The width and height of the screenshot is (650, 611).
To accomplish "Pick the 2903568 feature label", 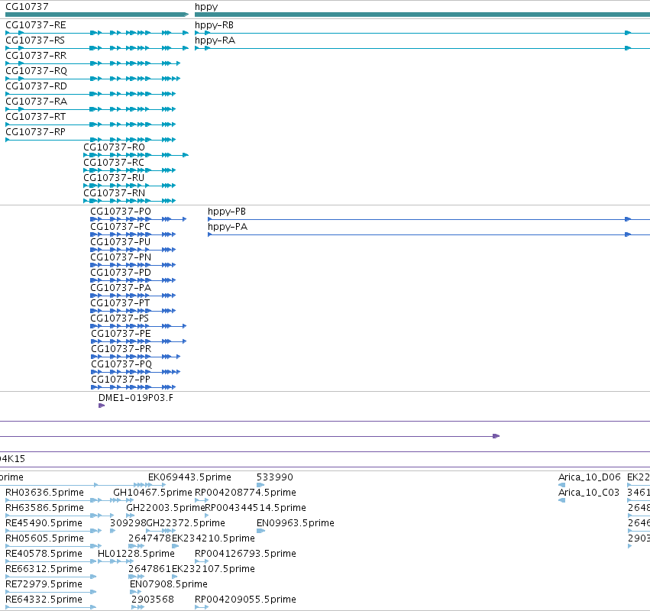I will click(153, 600).
